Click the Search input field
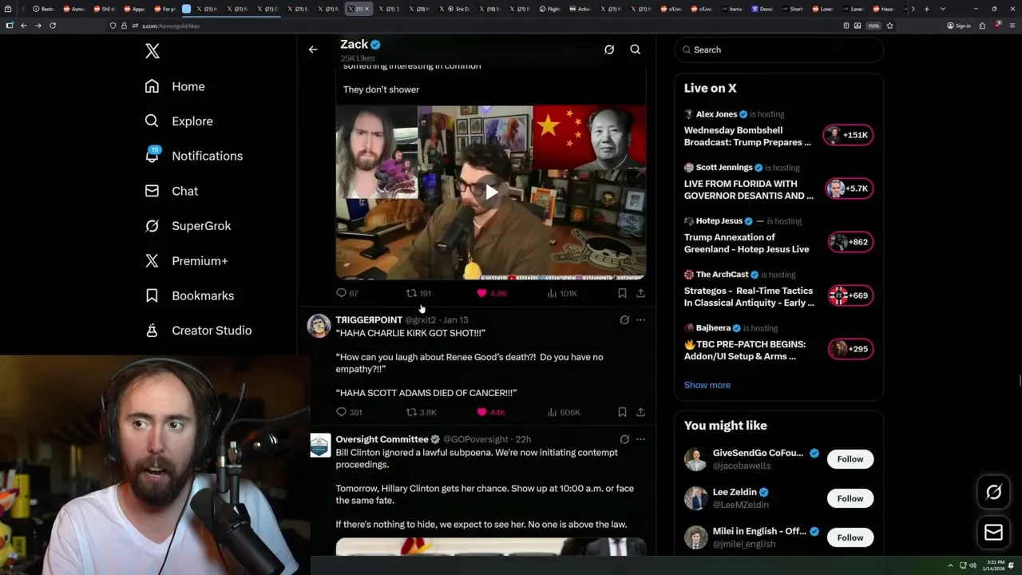This screenshot has height=575, width=1022. pos(778,50)
